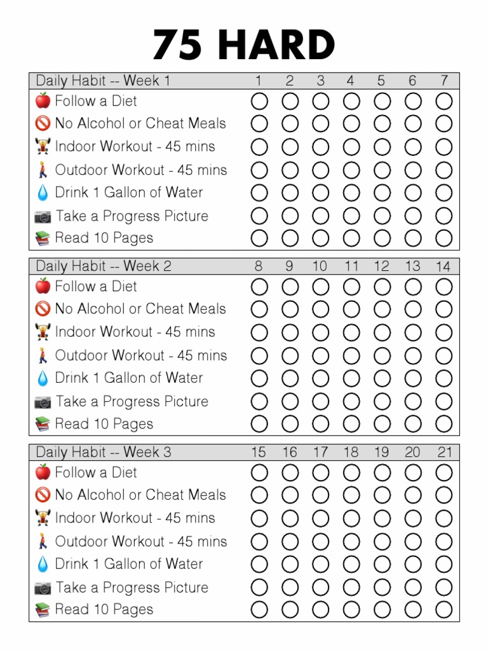Mark Outdoor Workout done for day 18

[x=351, y=542]
